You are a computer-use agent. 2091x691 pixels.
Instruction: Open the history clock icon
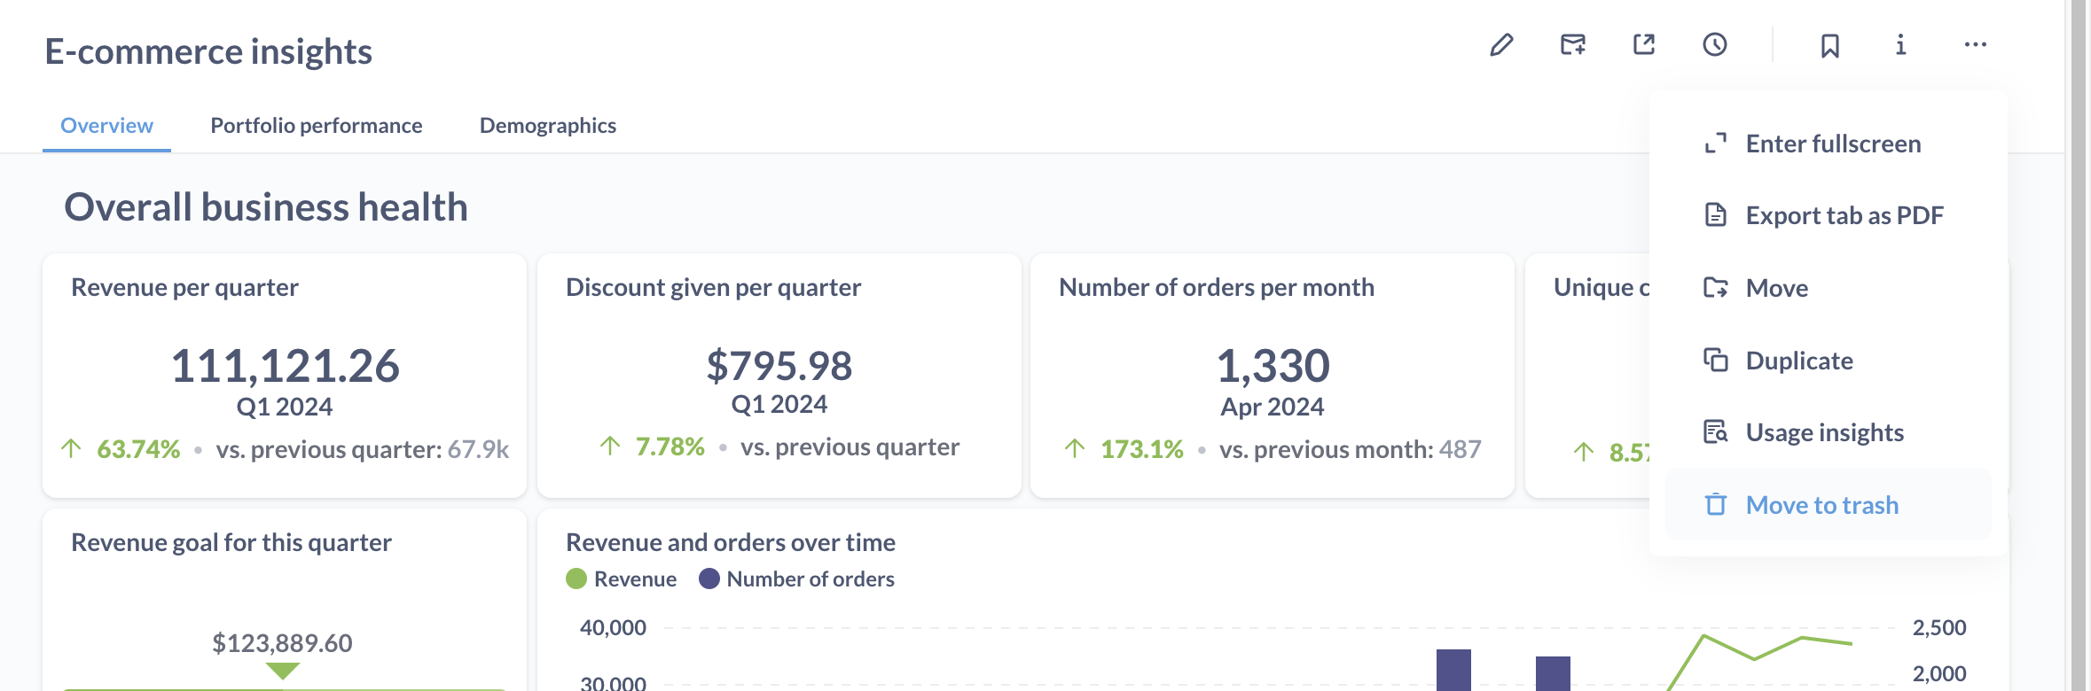[x=1715, y=45]
